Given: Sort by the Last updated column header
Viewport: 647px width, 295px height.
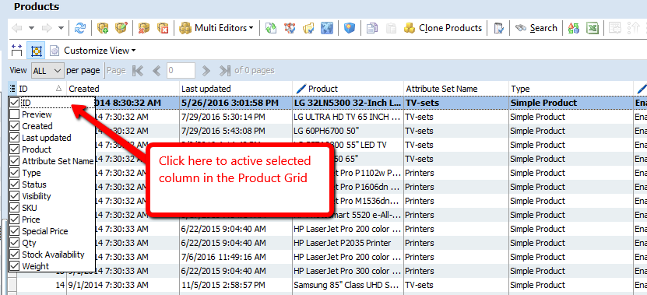Looking at the screenshot, I should point(236,88).
